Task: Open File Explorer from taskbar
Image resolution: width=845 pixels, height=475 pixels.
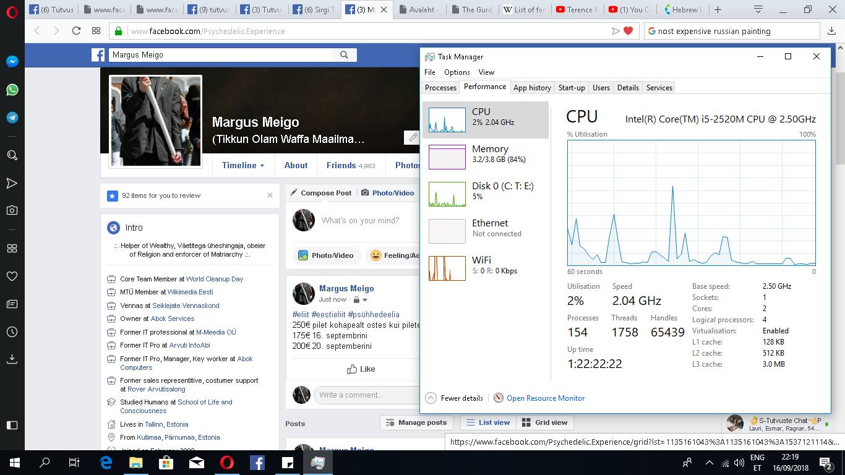Action: pyautogui.click(x=136, y=462)
